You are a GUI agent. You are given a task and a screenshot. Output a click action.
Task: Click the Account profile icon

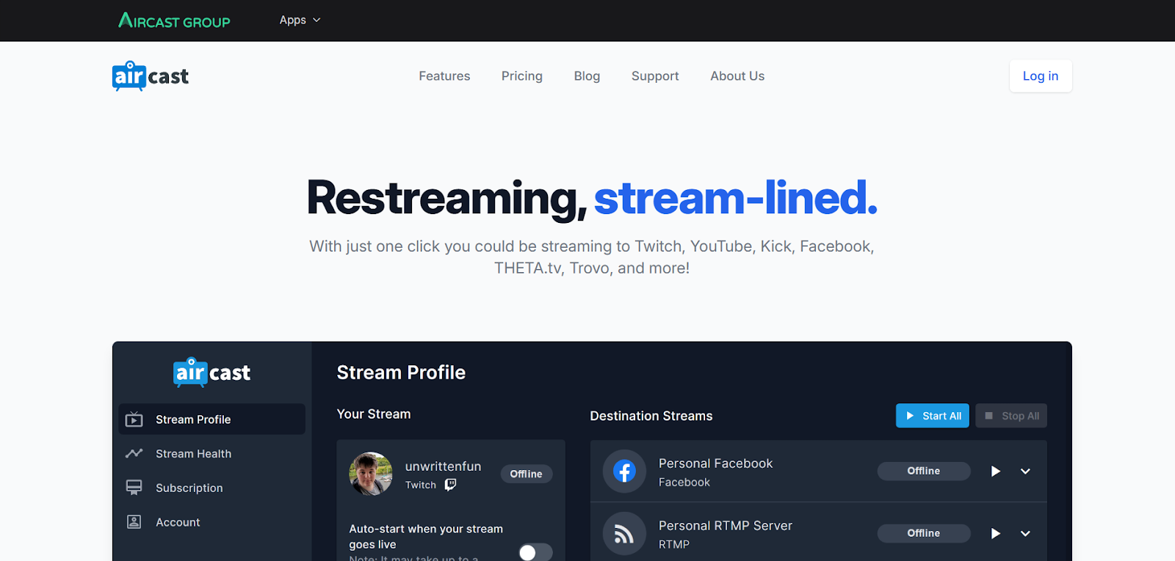134,522
